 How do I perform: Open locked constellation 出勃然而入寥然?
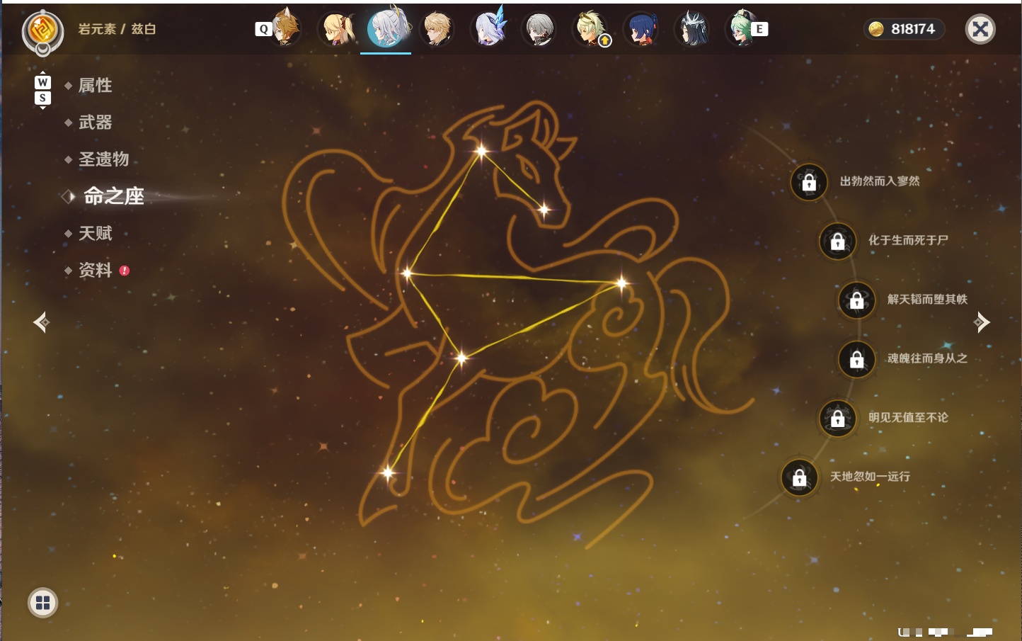click(x=809, y=182)
